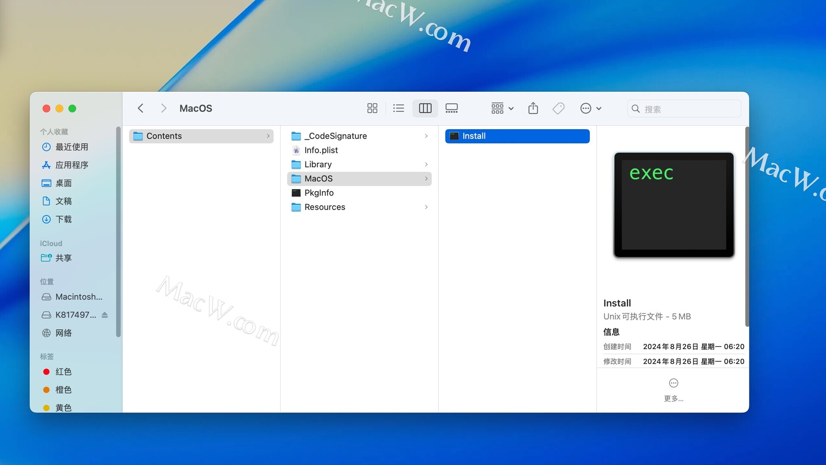This screenshot has width=826, height=465.
Task: Click the magnifier icon in the search field
Action: [636, 108]
